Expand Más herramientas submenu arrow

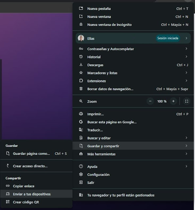pyautogui.click(x=186, y=154)
